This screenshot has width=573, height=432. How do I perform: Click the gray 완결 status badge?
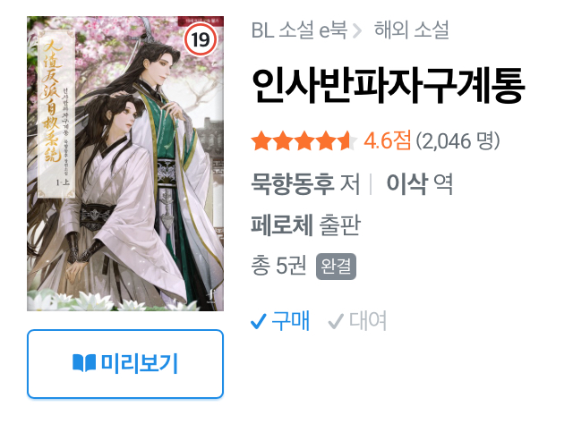pos(336,267)
